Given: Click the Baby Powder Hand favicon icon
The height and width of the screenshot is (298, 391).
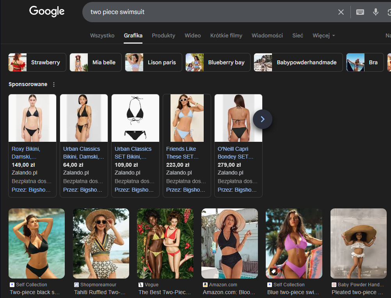Looking at the screenshot, I should point(334,284).
